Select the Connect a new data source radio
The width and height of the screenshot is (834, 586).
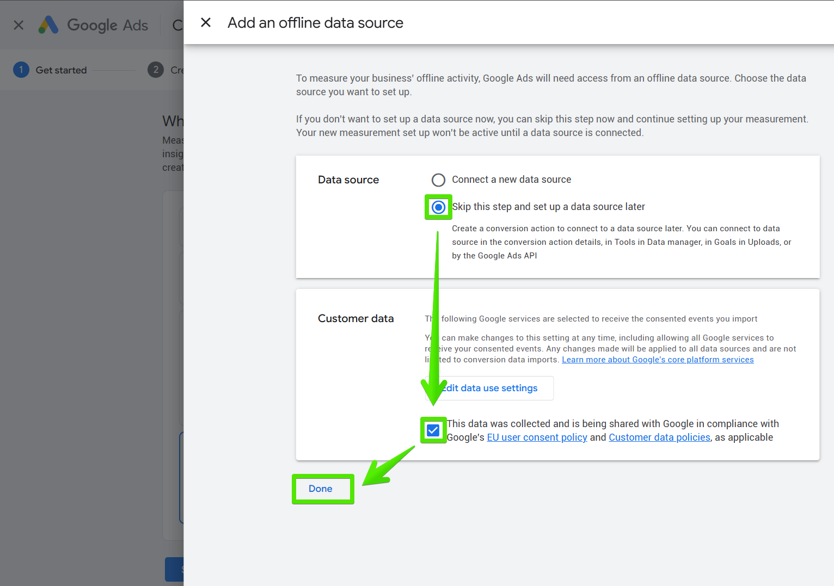tap(438, 180)
